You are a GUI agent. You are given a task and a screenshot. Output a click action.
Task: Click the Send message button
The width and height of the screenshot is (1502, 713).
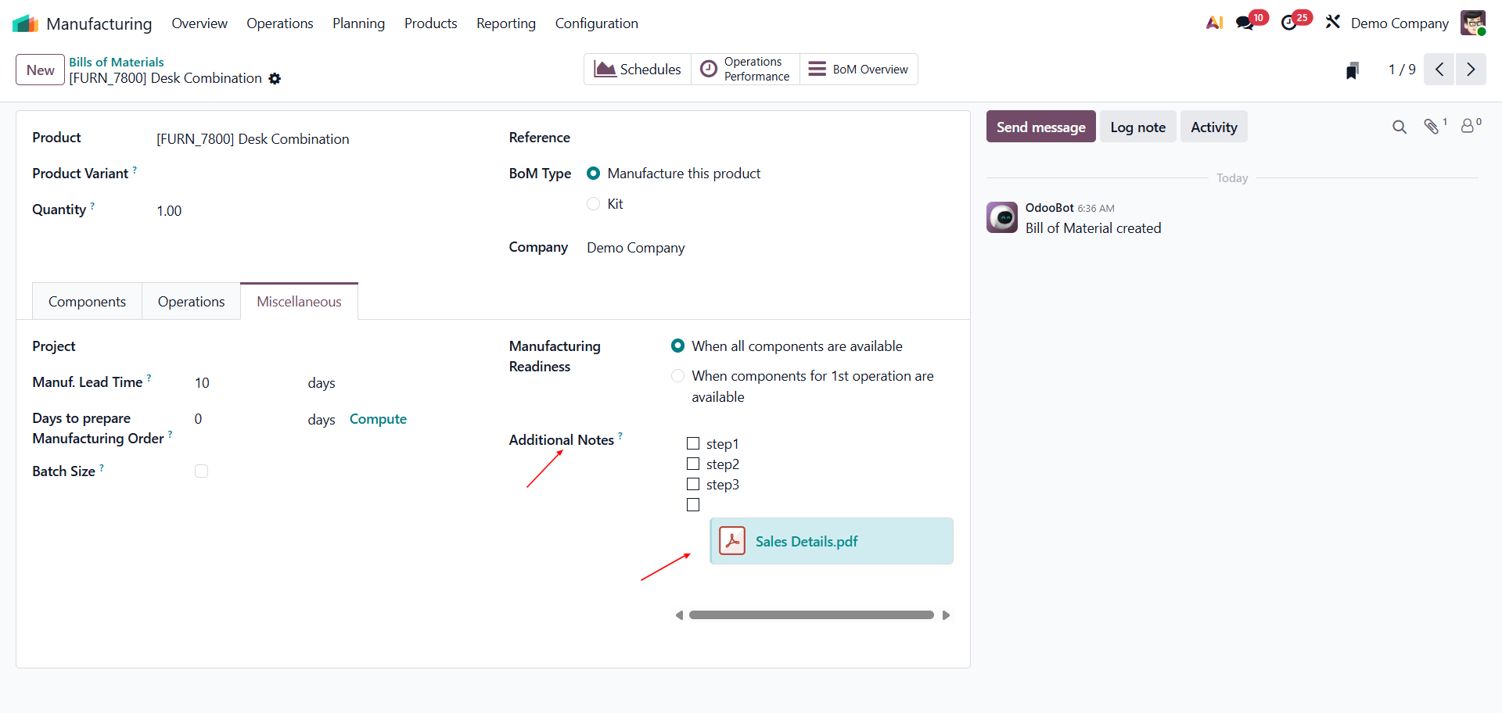coord(1040,127)
